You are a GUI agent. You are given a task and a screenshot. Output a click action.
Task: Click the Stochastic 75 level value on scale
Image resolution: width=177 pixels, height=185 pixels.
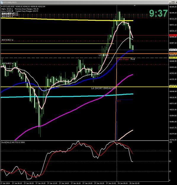(170, 151)
